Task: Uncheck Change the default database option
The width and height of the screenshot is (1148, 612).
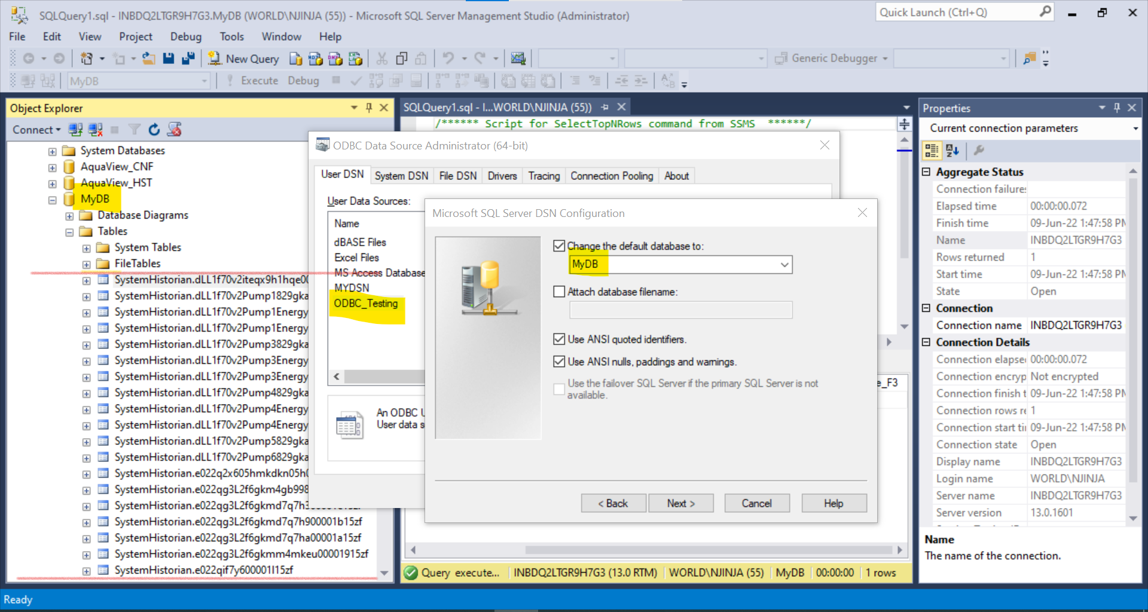Action: [x=560, y=246]
